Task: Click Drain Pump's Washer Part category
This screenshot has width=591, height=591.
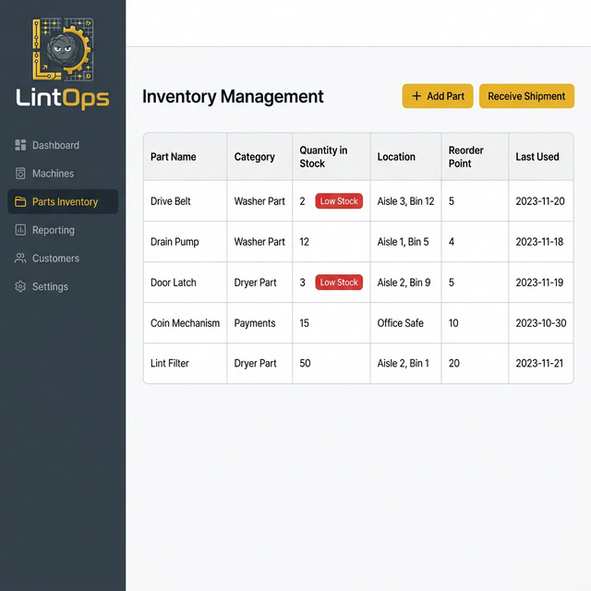Action: [259, 242]
